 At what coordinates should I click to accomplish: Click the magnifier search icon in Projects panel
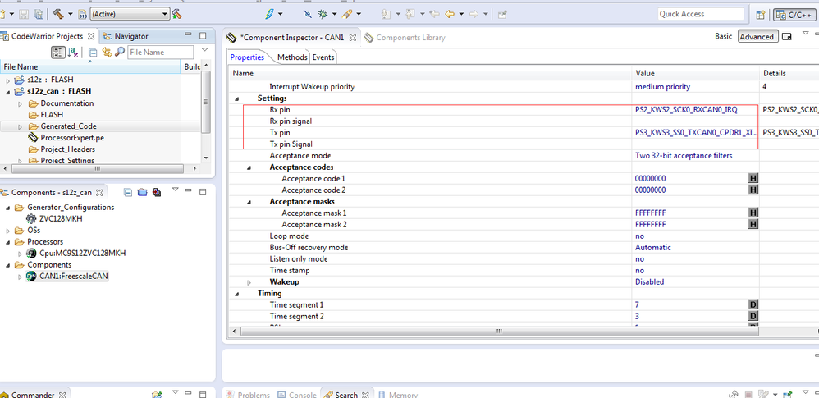(120, 53)
